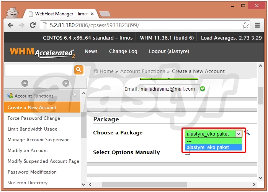The width and height of the screenshot is (268, 192).
Task: Open the Change Log menu item
Action: tap(123, 51)
